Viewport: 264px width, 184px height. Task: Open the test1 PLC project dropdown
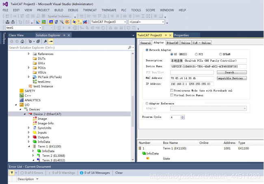[40, 28]
